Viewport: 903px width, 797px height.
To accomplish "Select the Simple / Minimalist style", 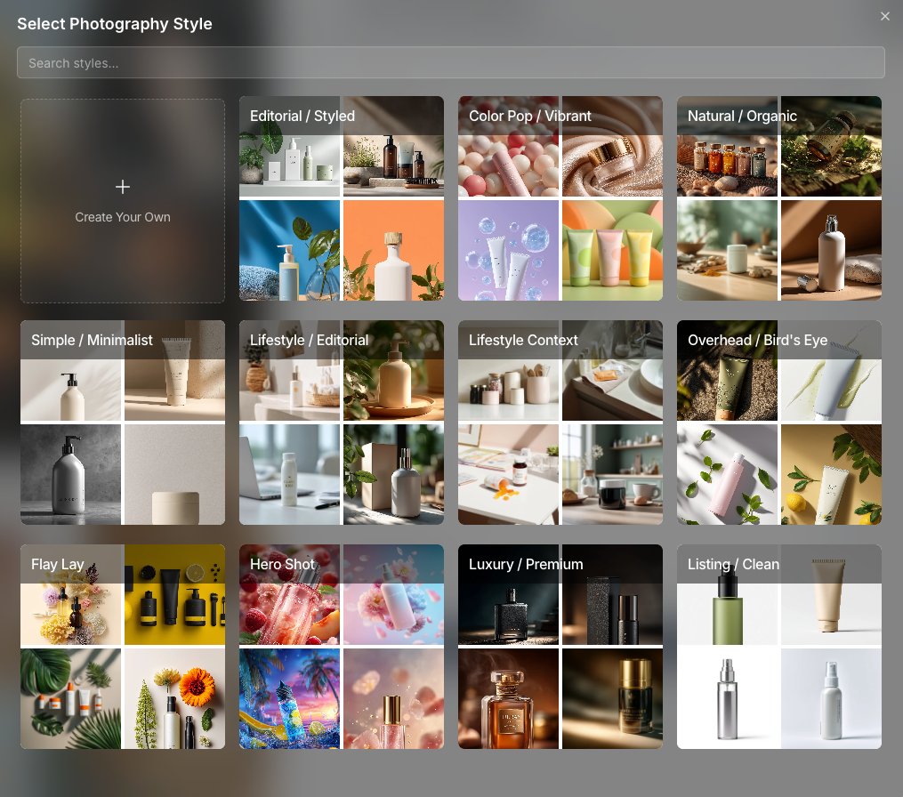I will [122, 422].
